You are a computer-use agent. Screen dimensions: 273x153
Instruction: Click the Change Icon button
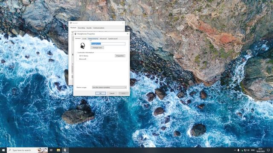click(97, 48)
